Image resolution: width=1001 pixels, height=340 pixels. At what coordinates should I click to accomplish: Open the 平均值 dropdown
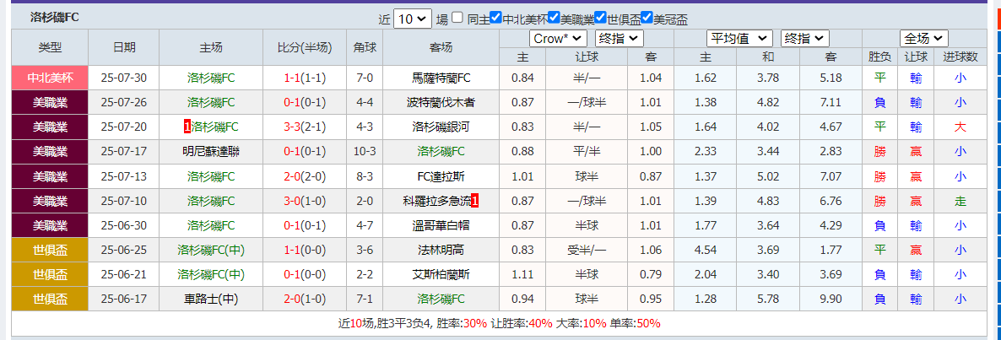[x=739, y=38]
